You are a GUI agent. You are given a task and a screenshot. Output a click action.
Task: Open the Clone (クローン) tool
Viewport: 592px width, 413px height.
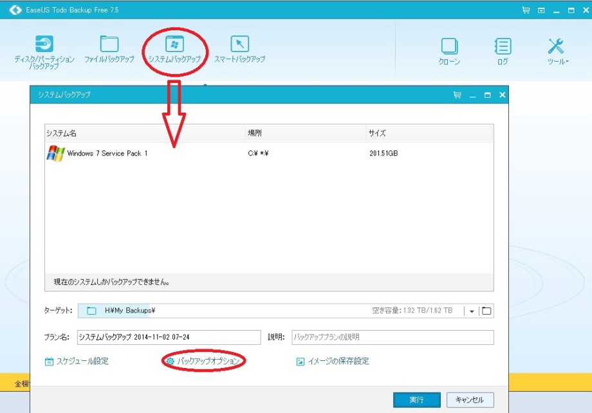pos(449,51)
